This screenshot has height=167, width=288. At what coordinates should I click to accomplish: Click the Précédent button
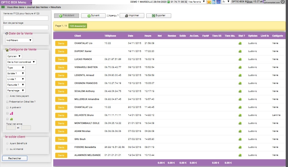click(x=66, y=16)
